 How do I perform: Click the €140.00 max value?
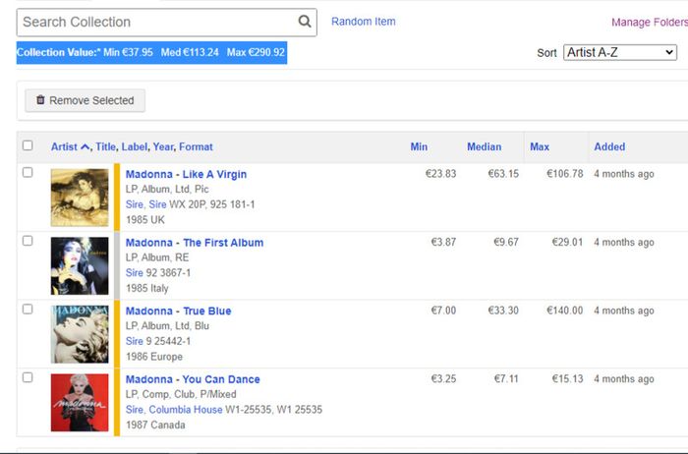565,311
